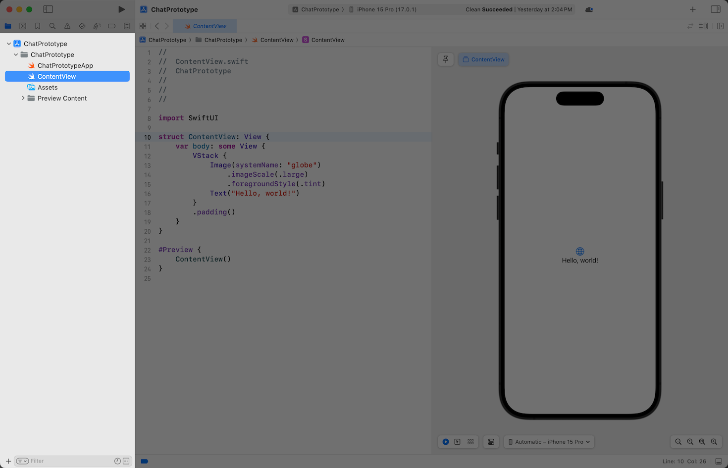Open the Automatic – iPhone 15 Pro dropdown

point(549,442)
